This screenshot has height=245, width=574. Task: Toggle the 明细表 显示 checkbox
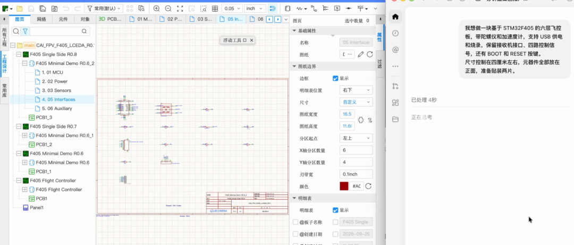click(335, 210)
